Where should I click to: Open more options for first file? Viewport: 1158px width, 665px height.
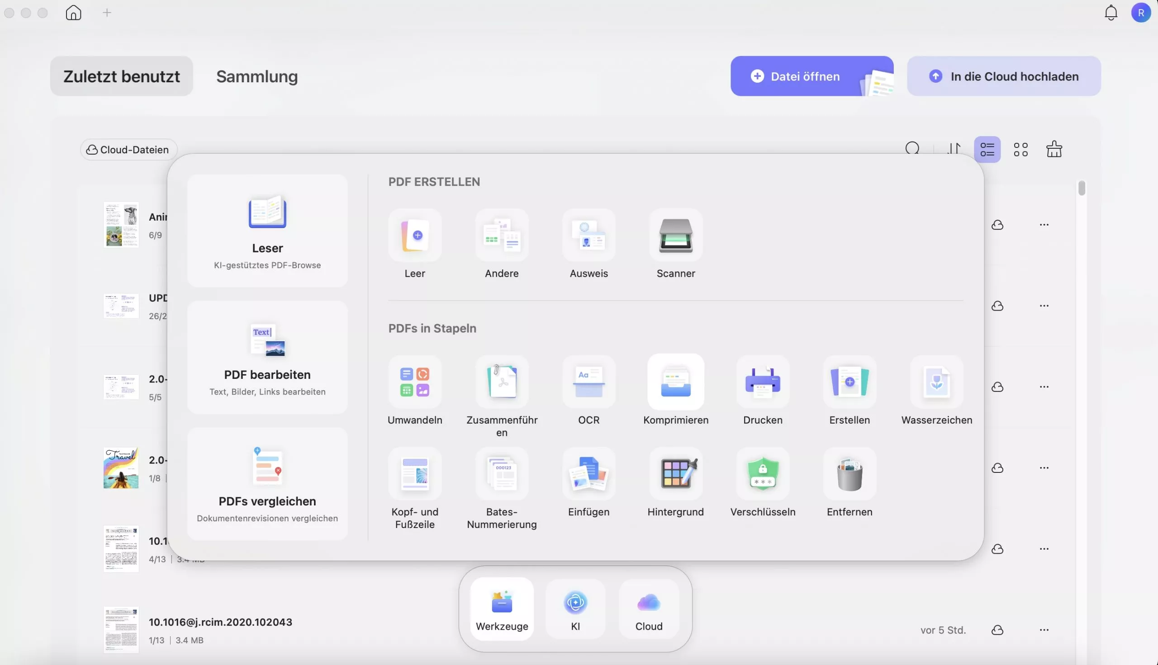[1044, 225]
